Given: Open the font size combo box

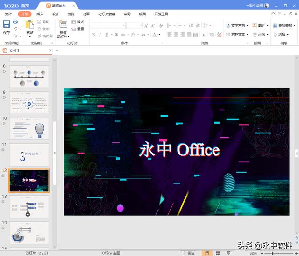Looking at the screenshot, I should pyautogui.click(x=134, y=26).
